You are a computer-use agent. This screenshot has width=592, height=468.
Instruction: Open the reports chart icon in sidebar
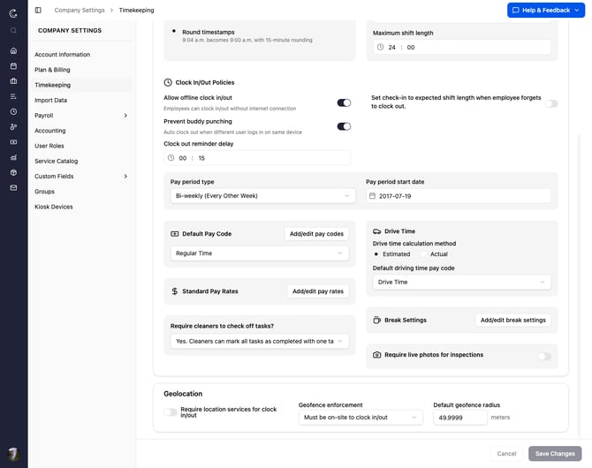[x=13, y=157]
